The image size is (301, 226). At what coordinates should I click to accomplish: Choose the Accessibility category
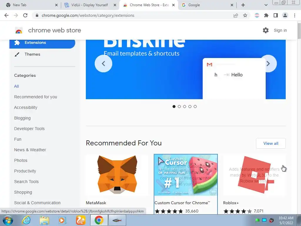26,107
